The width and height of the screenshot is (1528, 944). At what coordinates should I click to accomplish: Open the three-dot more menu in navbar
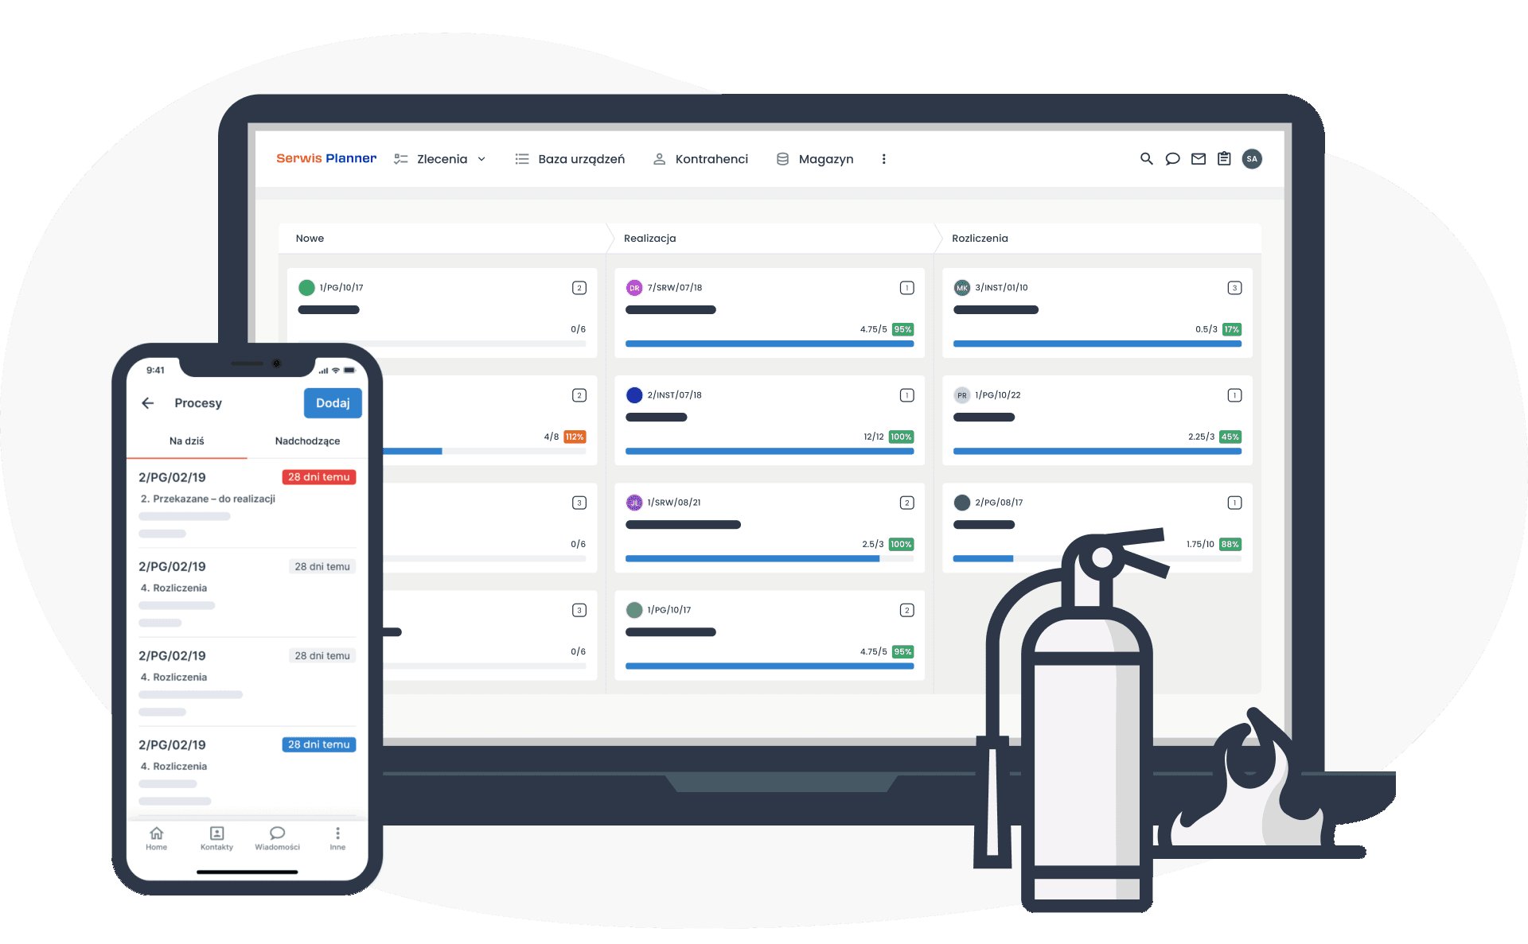coord(883,159)
